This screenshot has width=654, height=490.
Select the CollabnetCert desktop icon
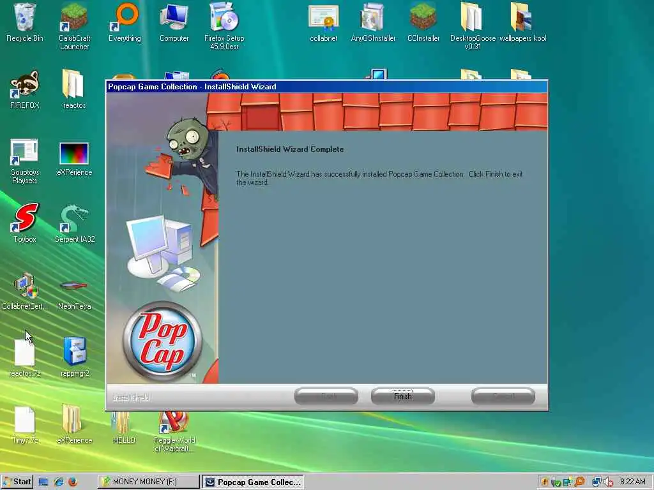[x=25, y=291]
